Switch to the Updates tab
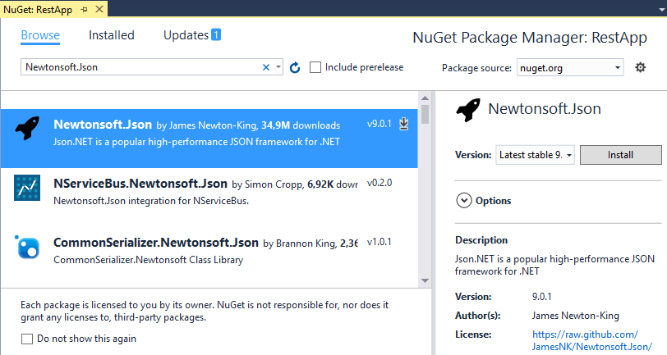The height and width of the screenshot is (355, 667). (192, 35)
